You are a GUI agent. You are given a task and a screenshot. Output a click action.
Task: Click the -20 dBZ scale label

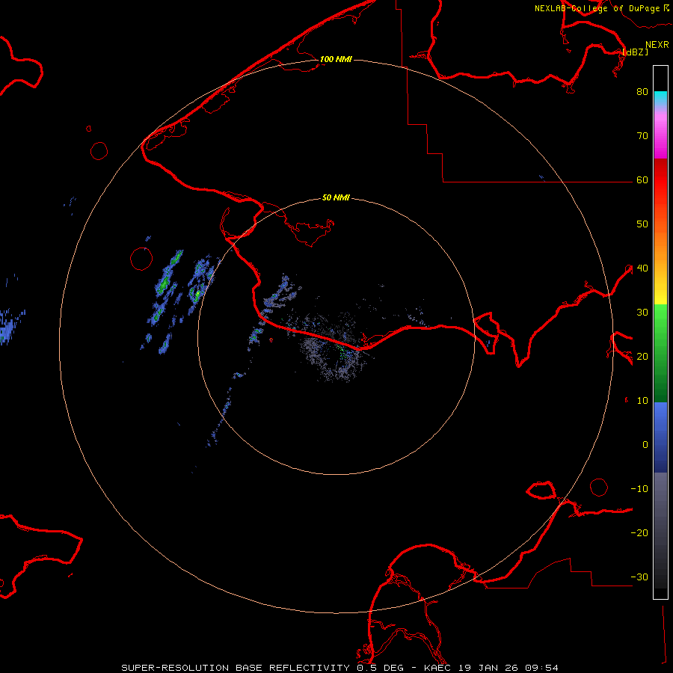tap(639, 532)
